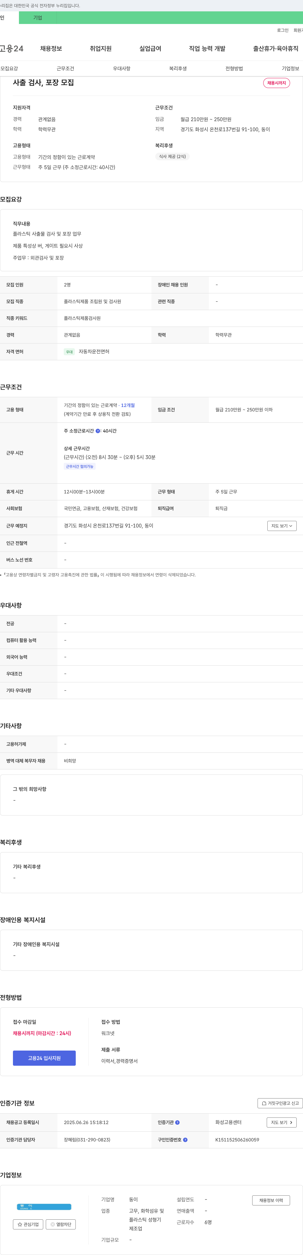The height and width of the screenshot is (1255, 303).
Task: Click the 이력서,경력증명서 documents text
Action: click(119, 1061)
